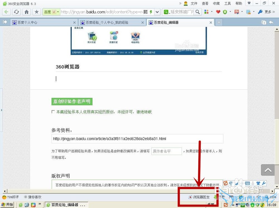This screenshot has height=208, width=279.
Task: Open the green shield online banking icon
Action: tap(225, 12)
